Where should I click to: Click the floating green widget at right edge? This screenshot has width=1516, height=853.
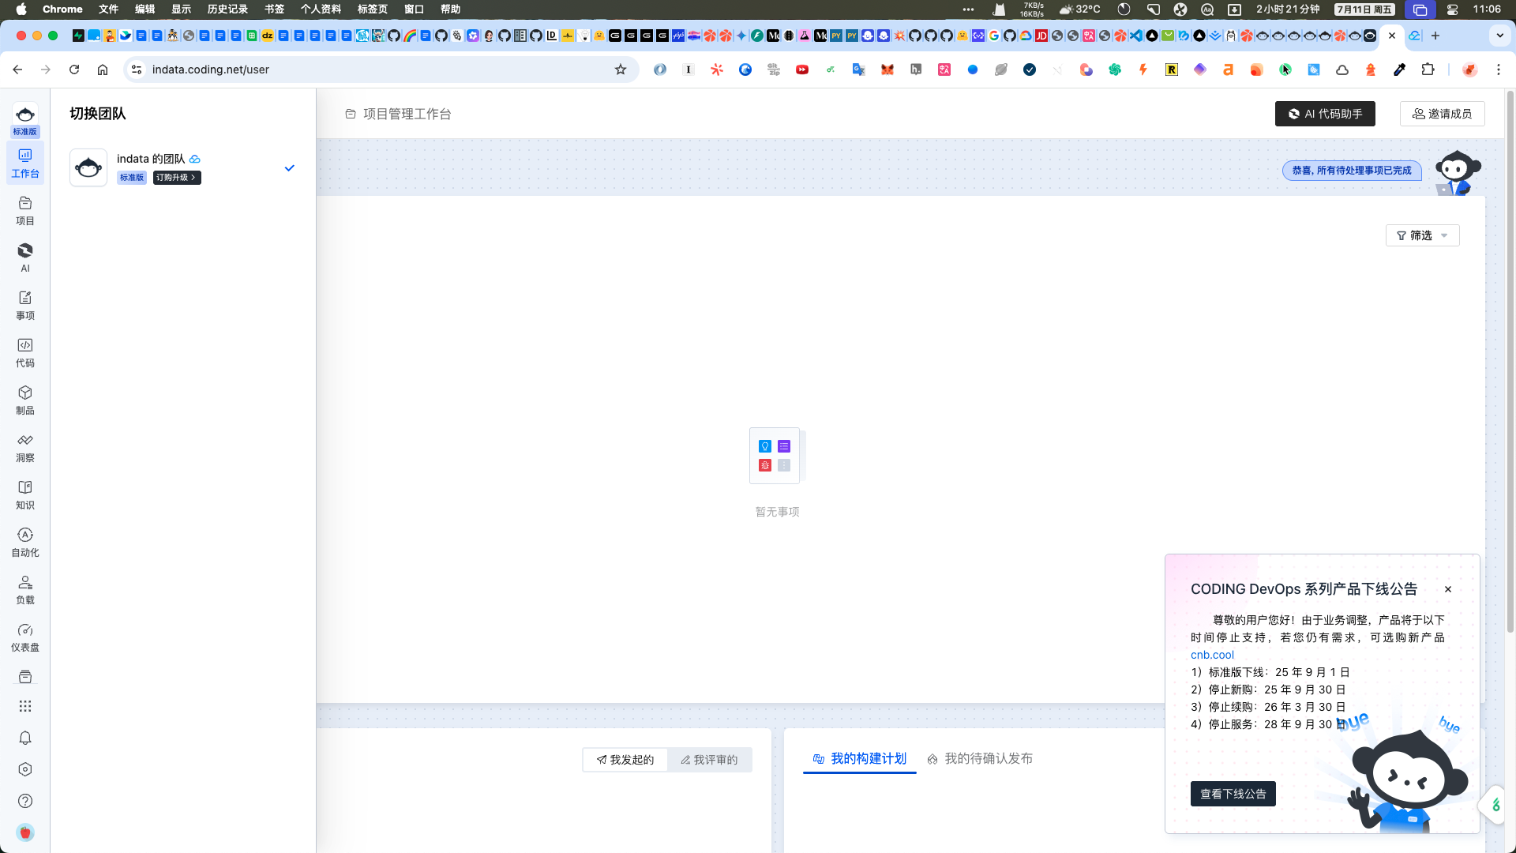tap(1495, 806)
